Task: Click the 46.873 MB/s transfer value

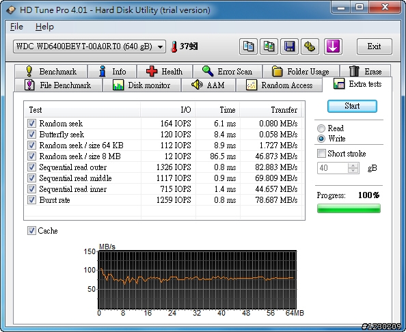Action: click(x=276, y=156)
